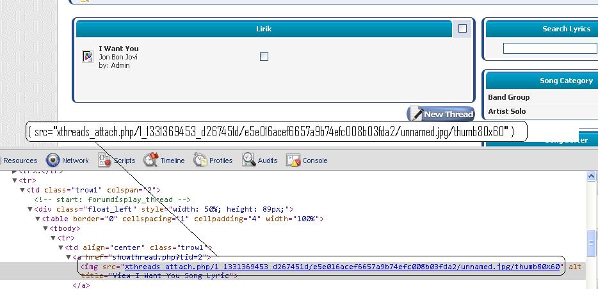This screenshot has height=289, width=598.
Task: Open the Artist Solo category
Action: tap(507, 111)
